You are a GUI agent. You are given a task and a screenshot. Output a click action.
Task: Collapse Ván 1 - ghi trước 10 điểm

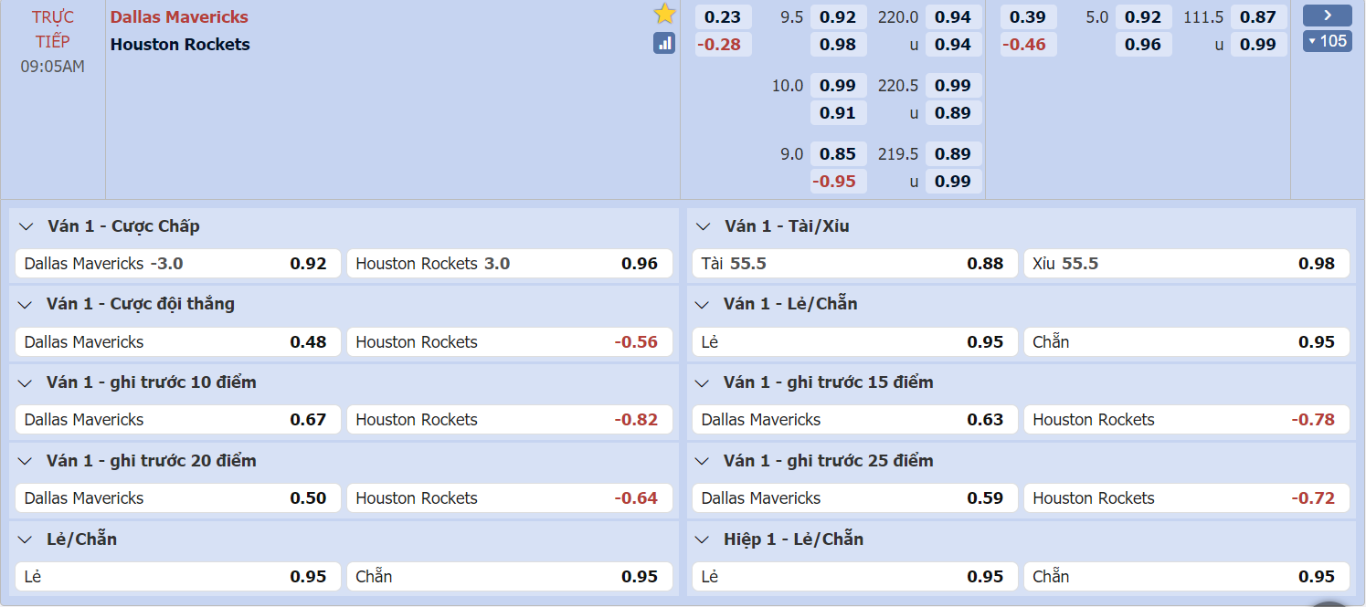26,382
